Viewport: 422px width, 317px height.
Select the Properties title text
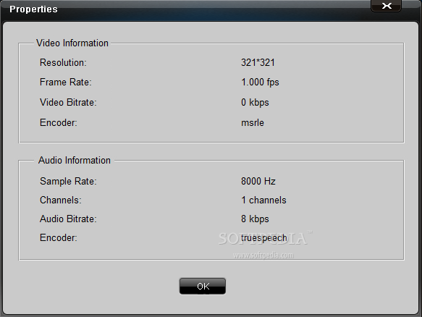(33, 9)
